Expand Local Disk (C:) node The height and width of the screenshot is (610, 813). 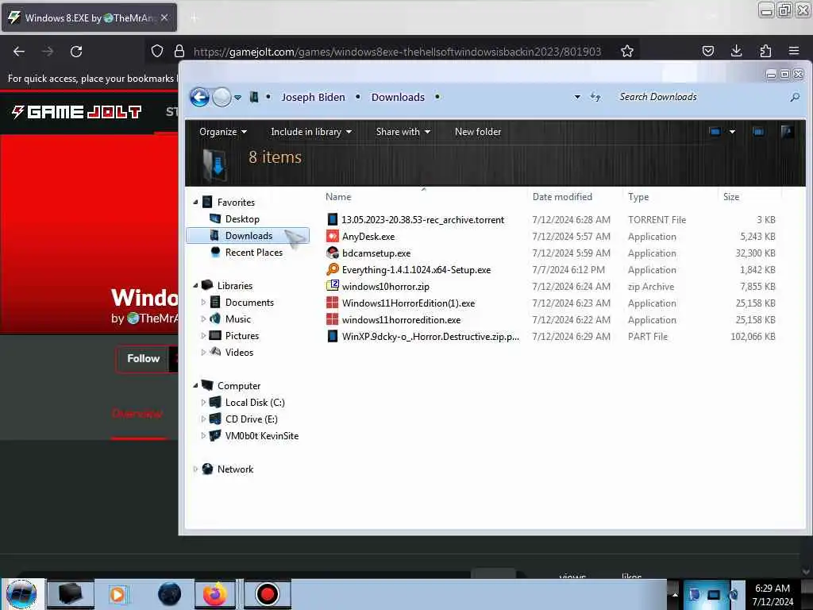tap(203, 402)
